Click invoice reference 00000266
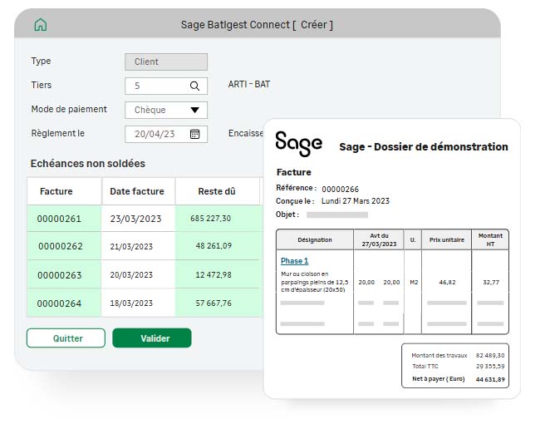This screenshot has width=545, height=429. coord(341,190)
